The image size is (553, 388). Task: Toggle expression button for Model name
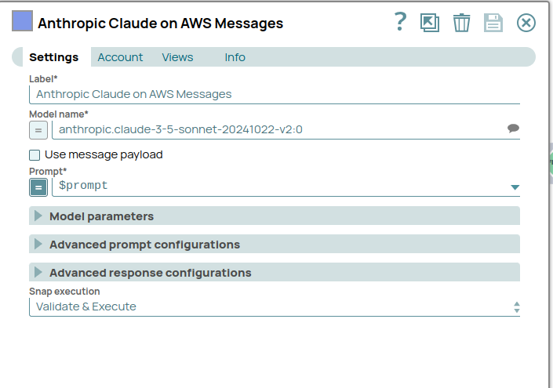[x=38, y=129]
